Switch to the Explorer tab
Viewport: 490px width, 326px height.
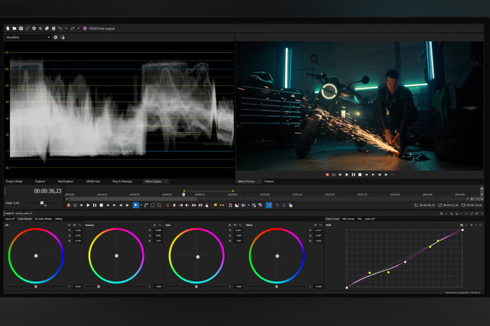(x=40, y=182)
